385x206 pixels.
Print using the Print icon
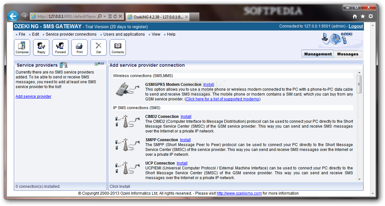point(79,47)
